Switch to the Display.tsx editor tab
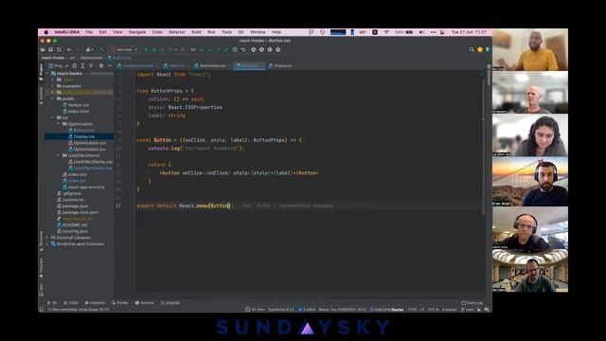606x341 pixels. 282,65
